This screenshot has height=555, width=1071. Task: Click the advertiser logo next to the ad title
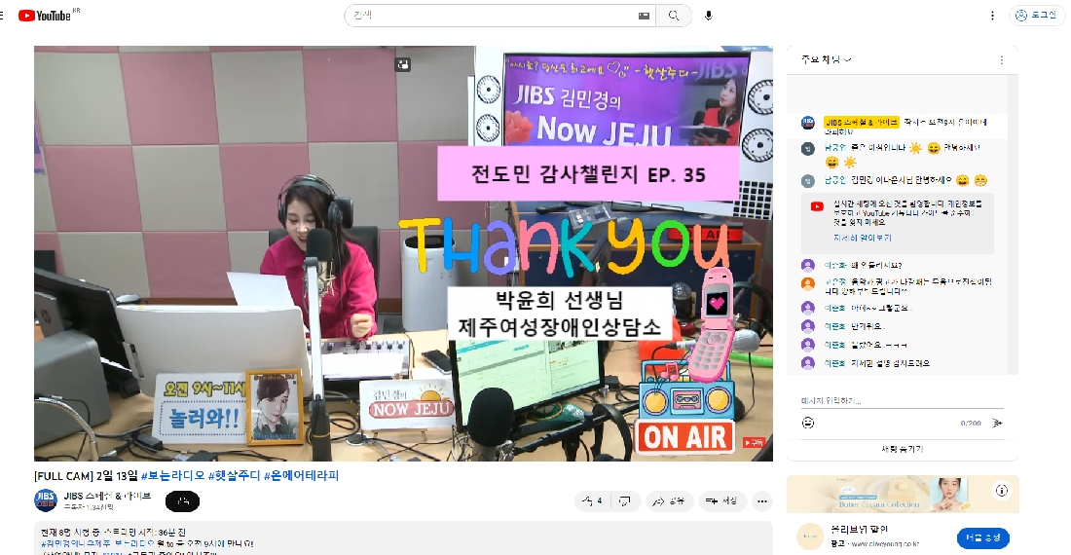[x=810, y=536]
